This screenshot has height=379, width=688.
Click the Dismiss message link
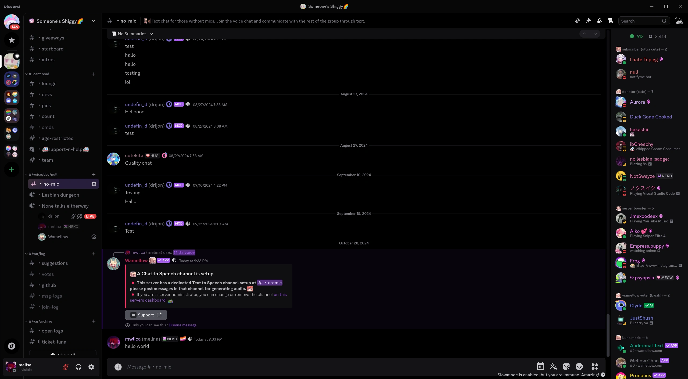(x=182, y=325)
